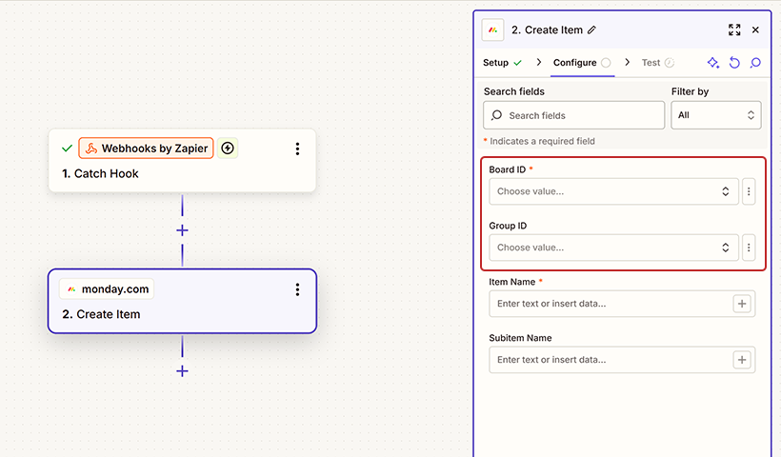The width and height of the screenshot is (781, 457).
Task: Click the instant trigger lightning badge
Action: coord(228,149)
